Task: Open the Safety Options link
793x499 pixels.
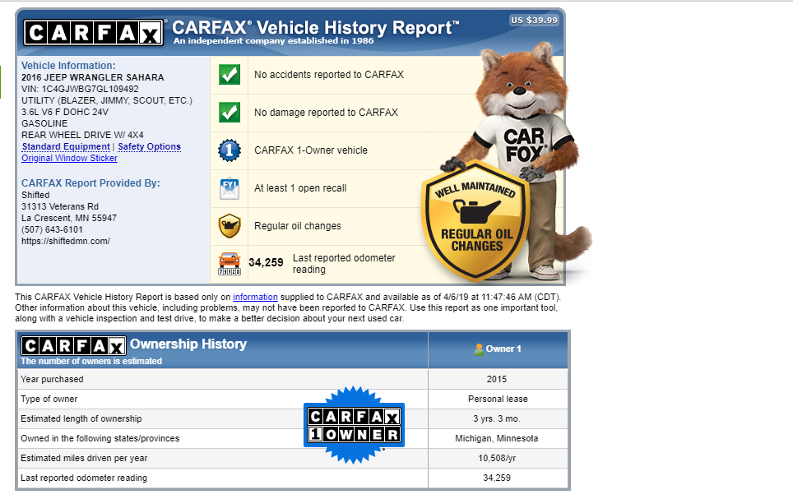Action: coord(149,146)
